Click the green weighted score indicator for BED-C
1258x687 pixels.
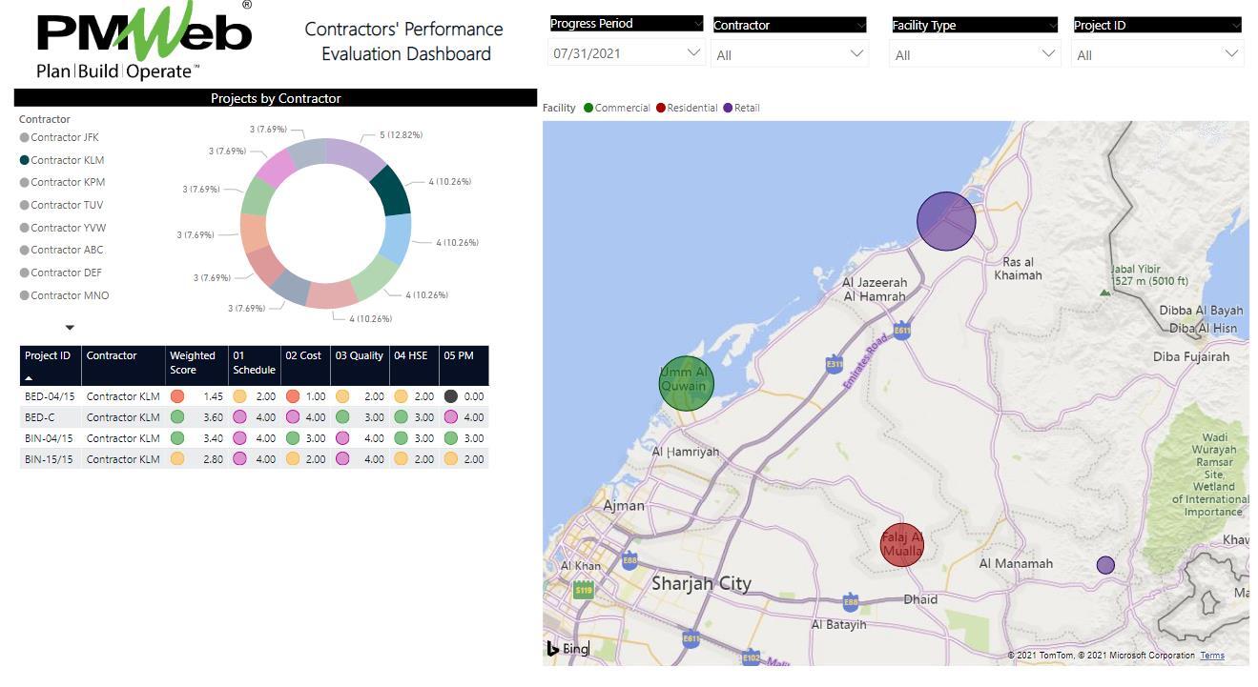click(177, 417)
